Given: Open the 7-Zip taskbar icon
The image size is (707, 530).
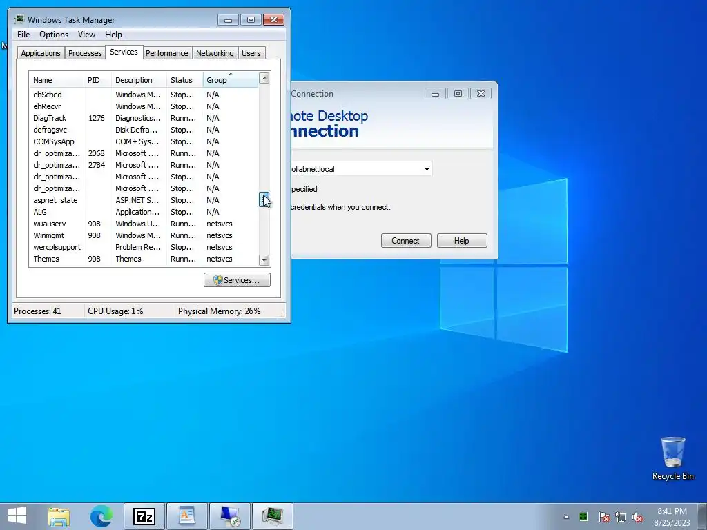Looking at the screenshot, I should [144, 516].
